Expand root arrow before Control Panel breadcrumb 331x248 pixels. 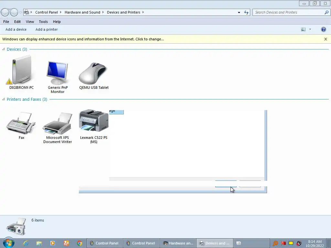[x=31, y=12]
